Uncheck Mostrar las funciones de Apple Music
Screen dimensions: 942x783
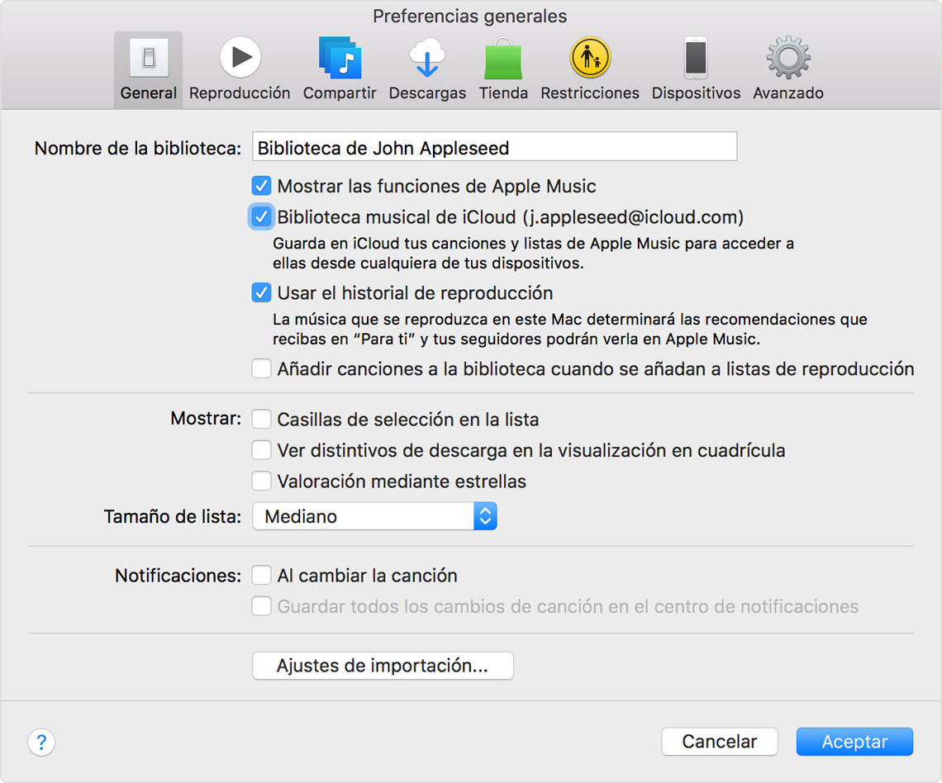click(x=261, y=186)
